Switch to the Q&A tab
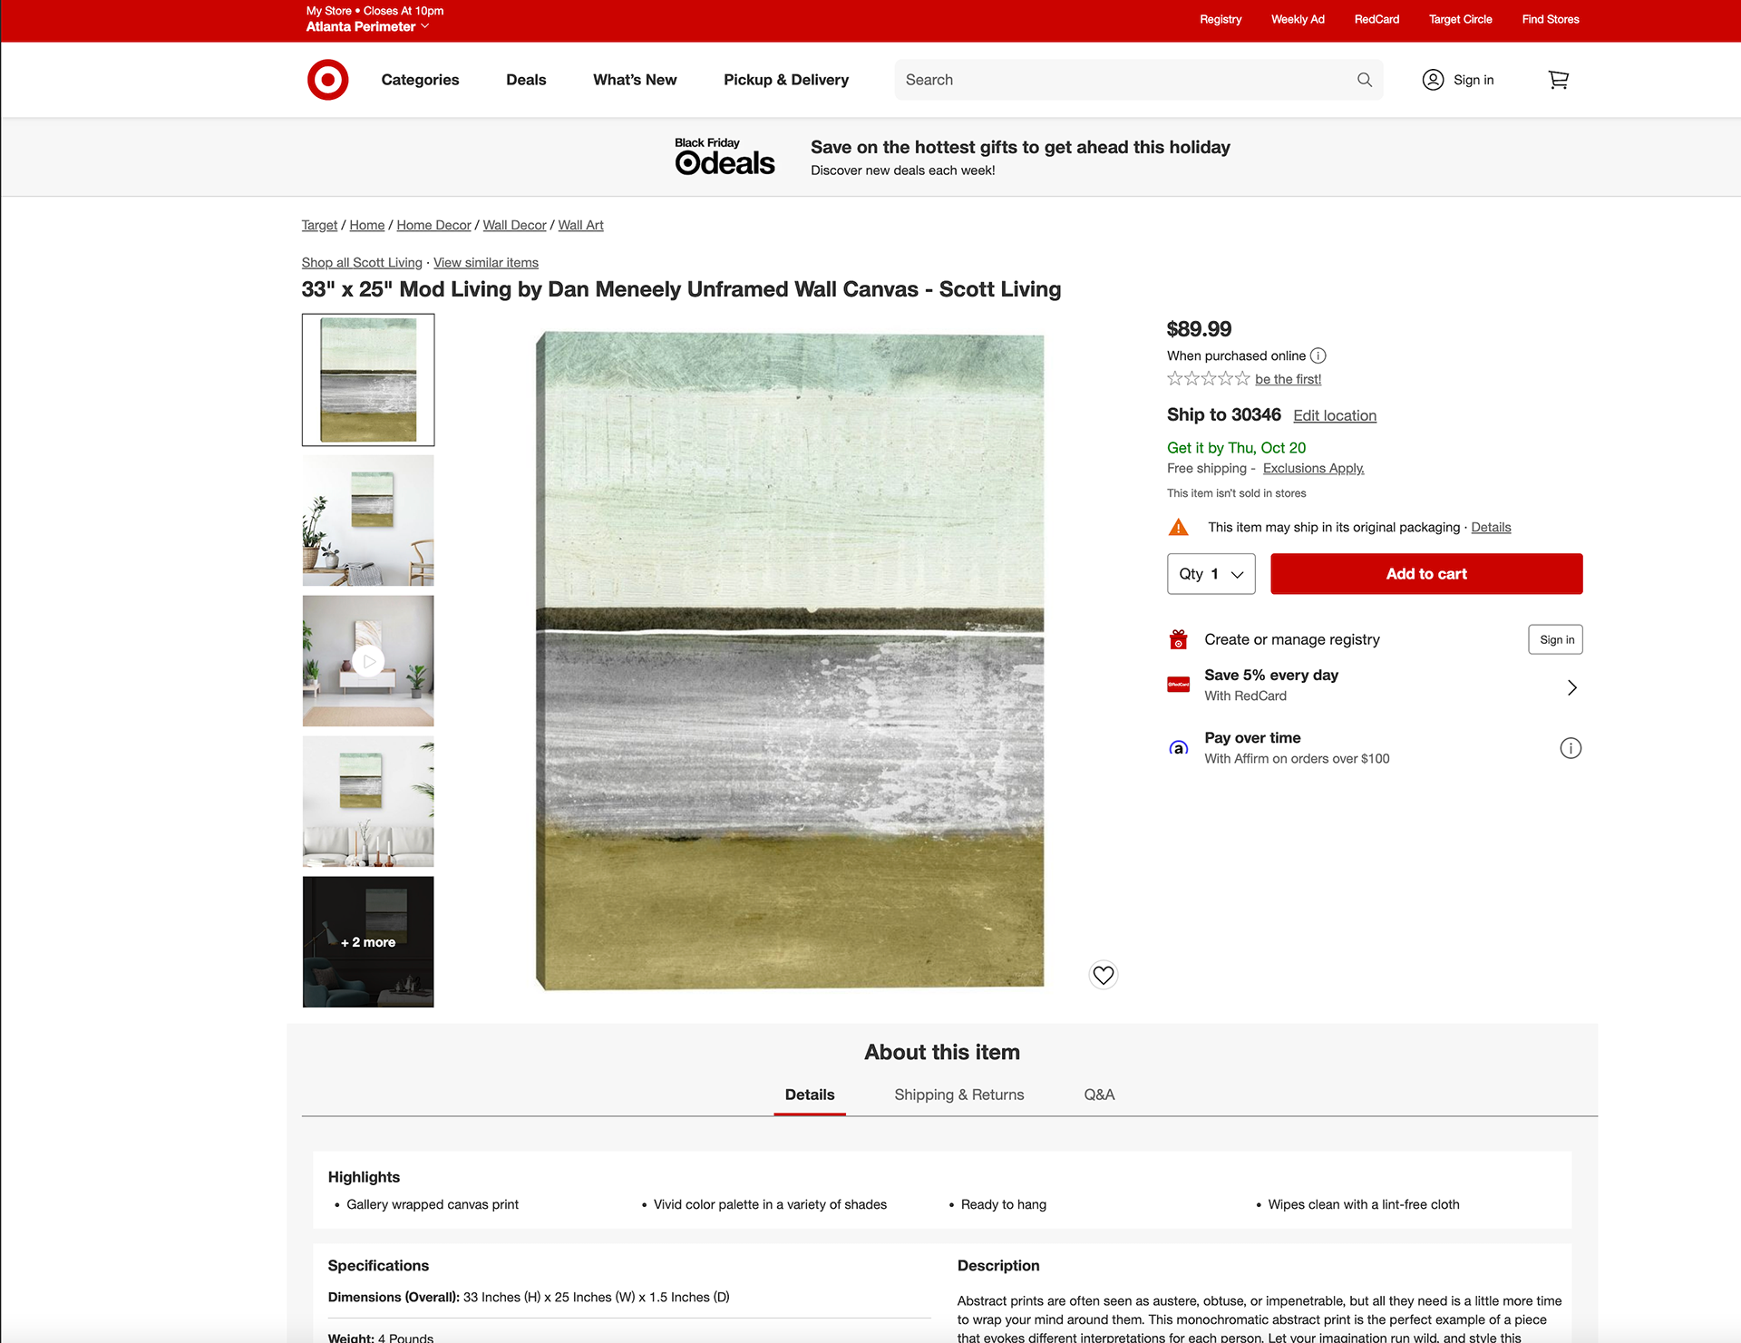Screen dimensions: 1741x1343 tap(1099, 1095)
